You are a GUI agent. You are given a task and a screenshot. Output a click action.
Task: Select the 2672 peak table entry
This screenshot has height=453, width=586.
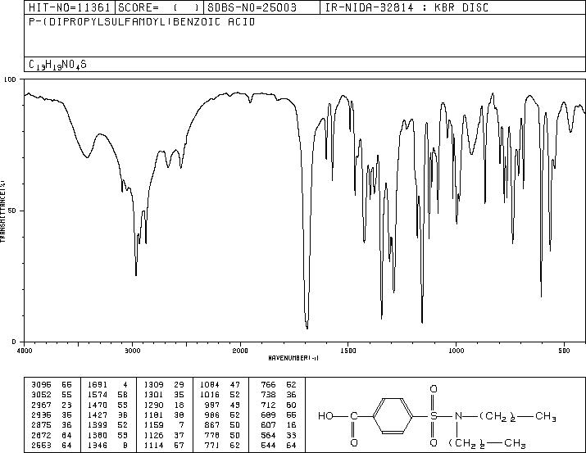tap(51, 435)
